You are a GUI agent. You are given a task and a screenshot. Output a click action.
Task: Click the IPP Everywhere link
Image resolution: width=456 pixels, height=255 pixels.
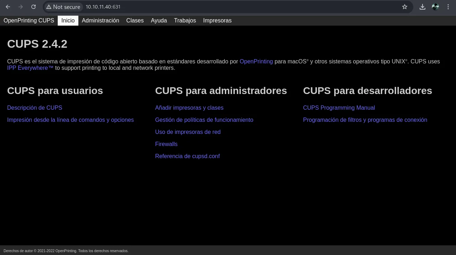click(30, 68)
